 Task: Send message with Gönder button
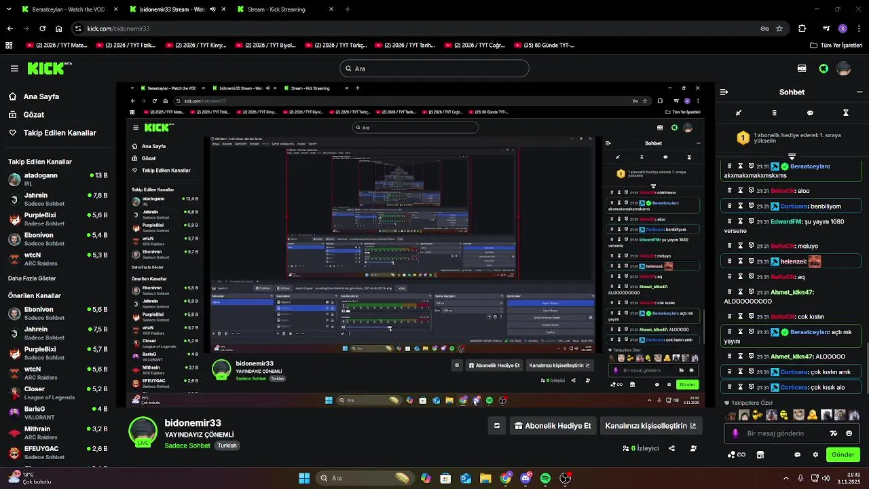pos(843,454)
